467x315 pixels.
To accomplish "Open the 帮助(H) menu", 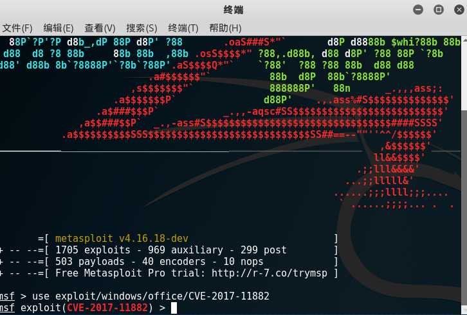I will pyautogui.click(x=225, y=28).
